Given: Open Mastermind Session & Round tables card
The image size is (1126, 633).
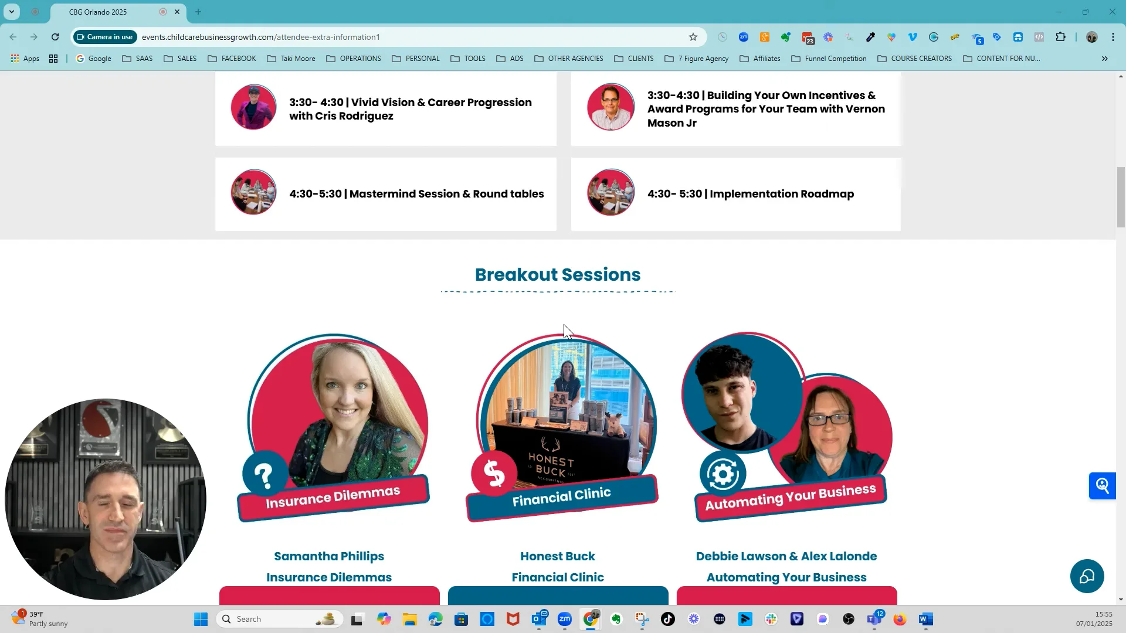Looking at the screenshot, I should coord(386,194).
